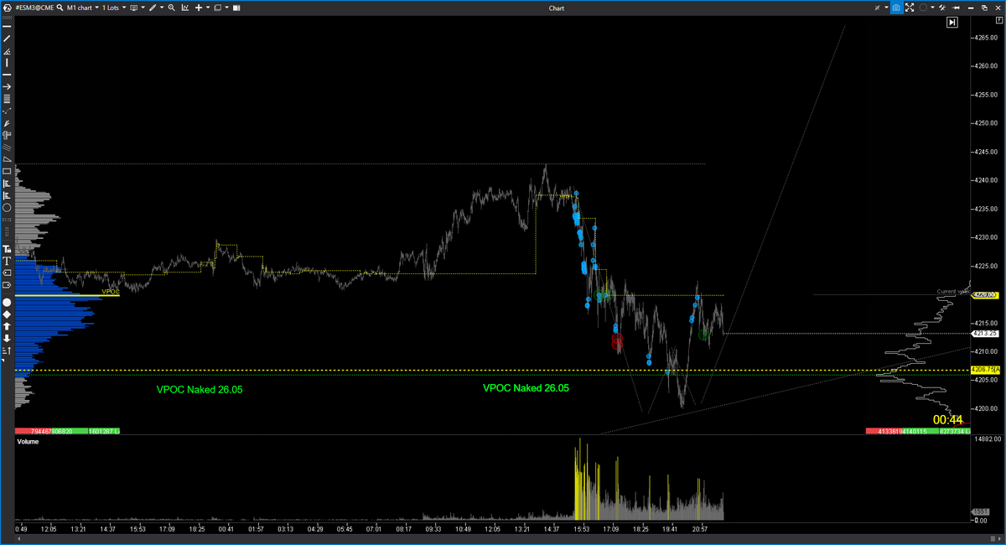Open the M1 chart timeframe dropdown
1006x545 pixels.
coord(81,8)
